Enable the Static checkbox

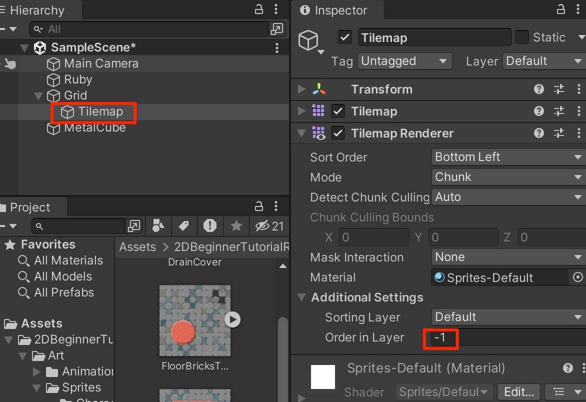point(521,37)
